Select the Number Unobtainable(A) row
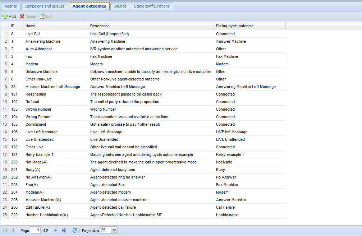 click(x=143, y=215)
